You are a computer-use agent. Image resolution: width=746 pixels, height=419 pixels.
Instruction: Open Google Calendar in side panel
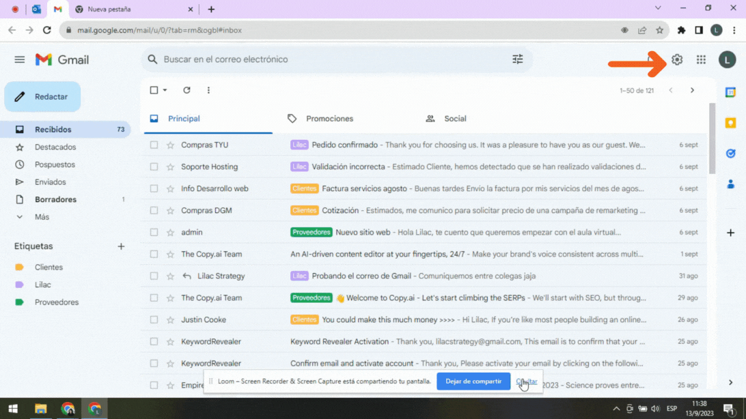coord(730,92)
